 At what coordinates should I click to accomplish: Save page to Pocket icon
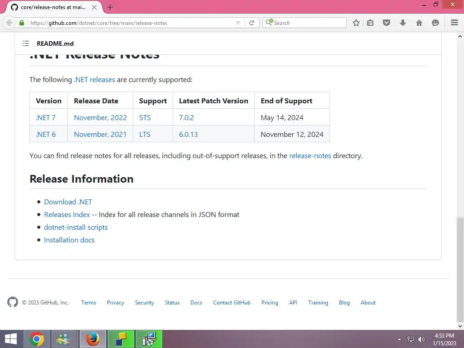click(386, 23)
